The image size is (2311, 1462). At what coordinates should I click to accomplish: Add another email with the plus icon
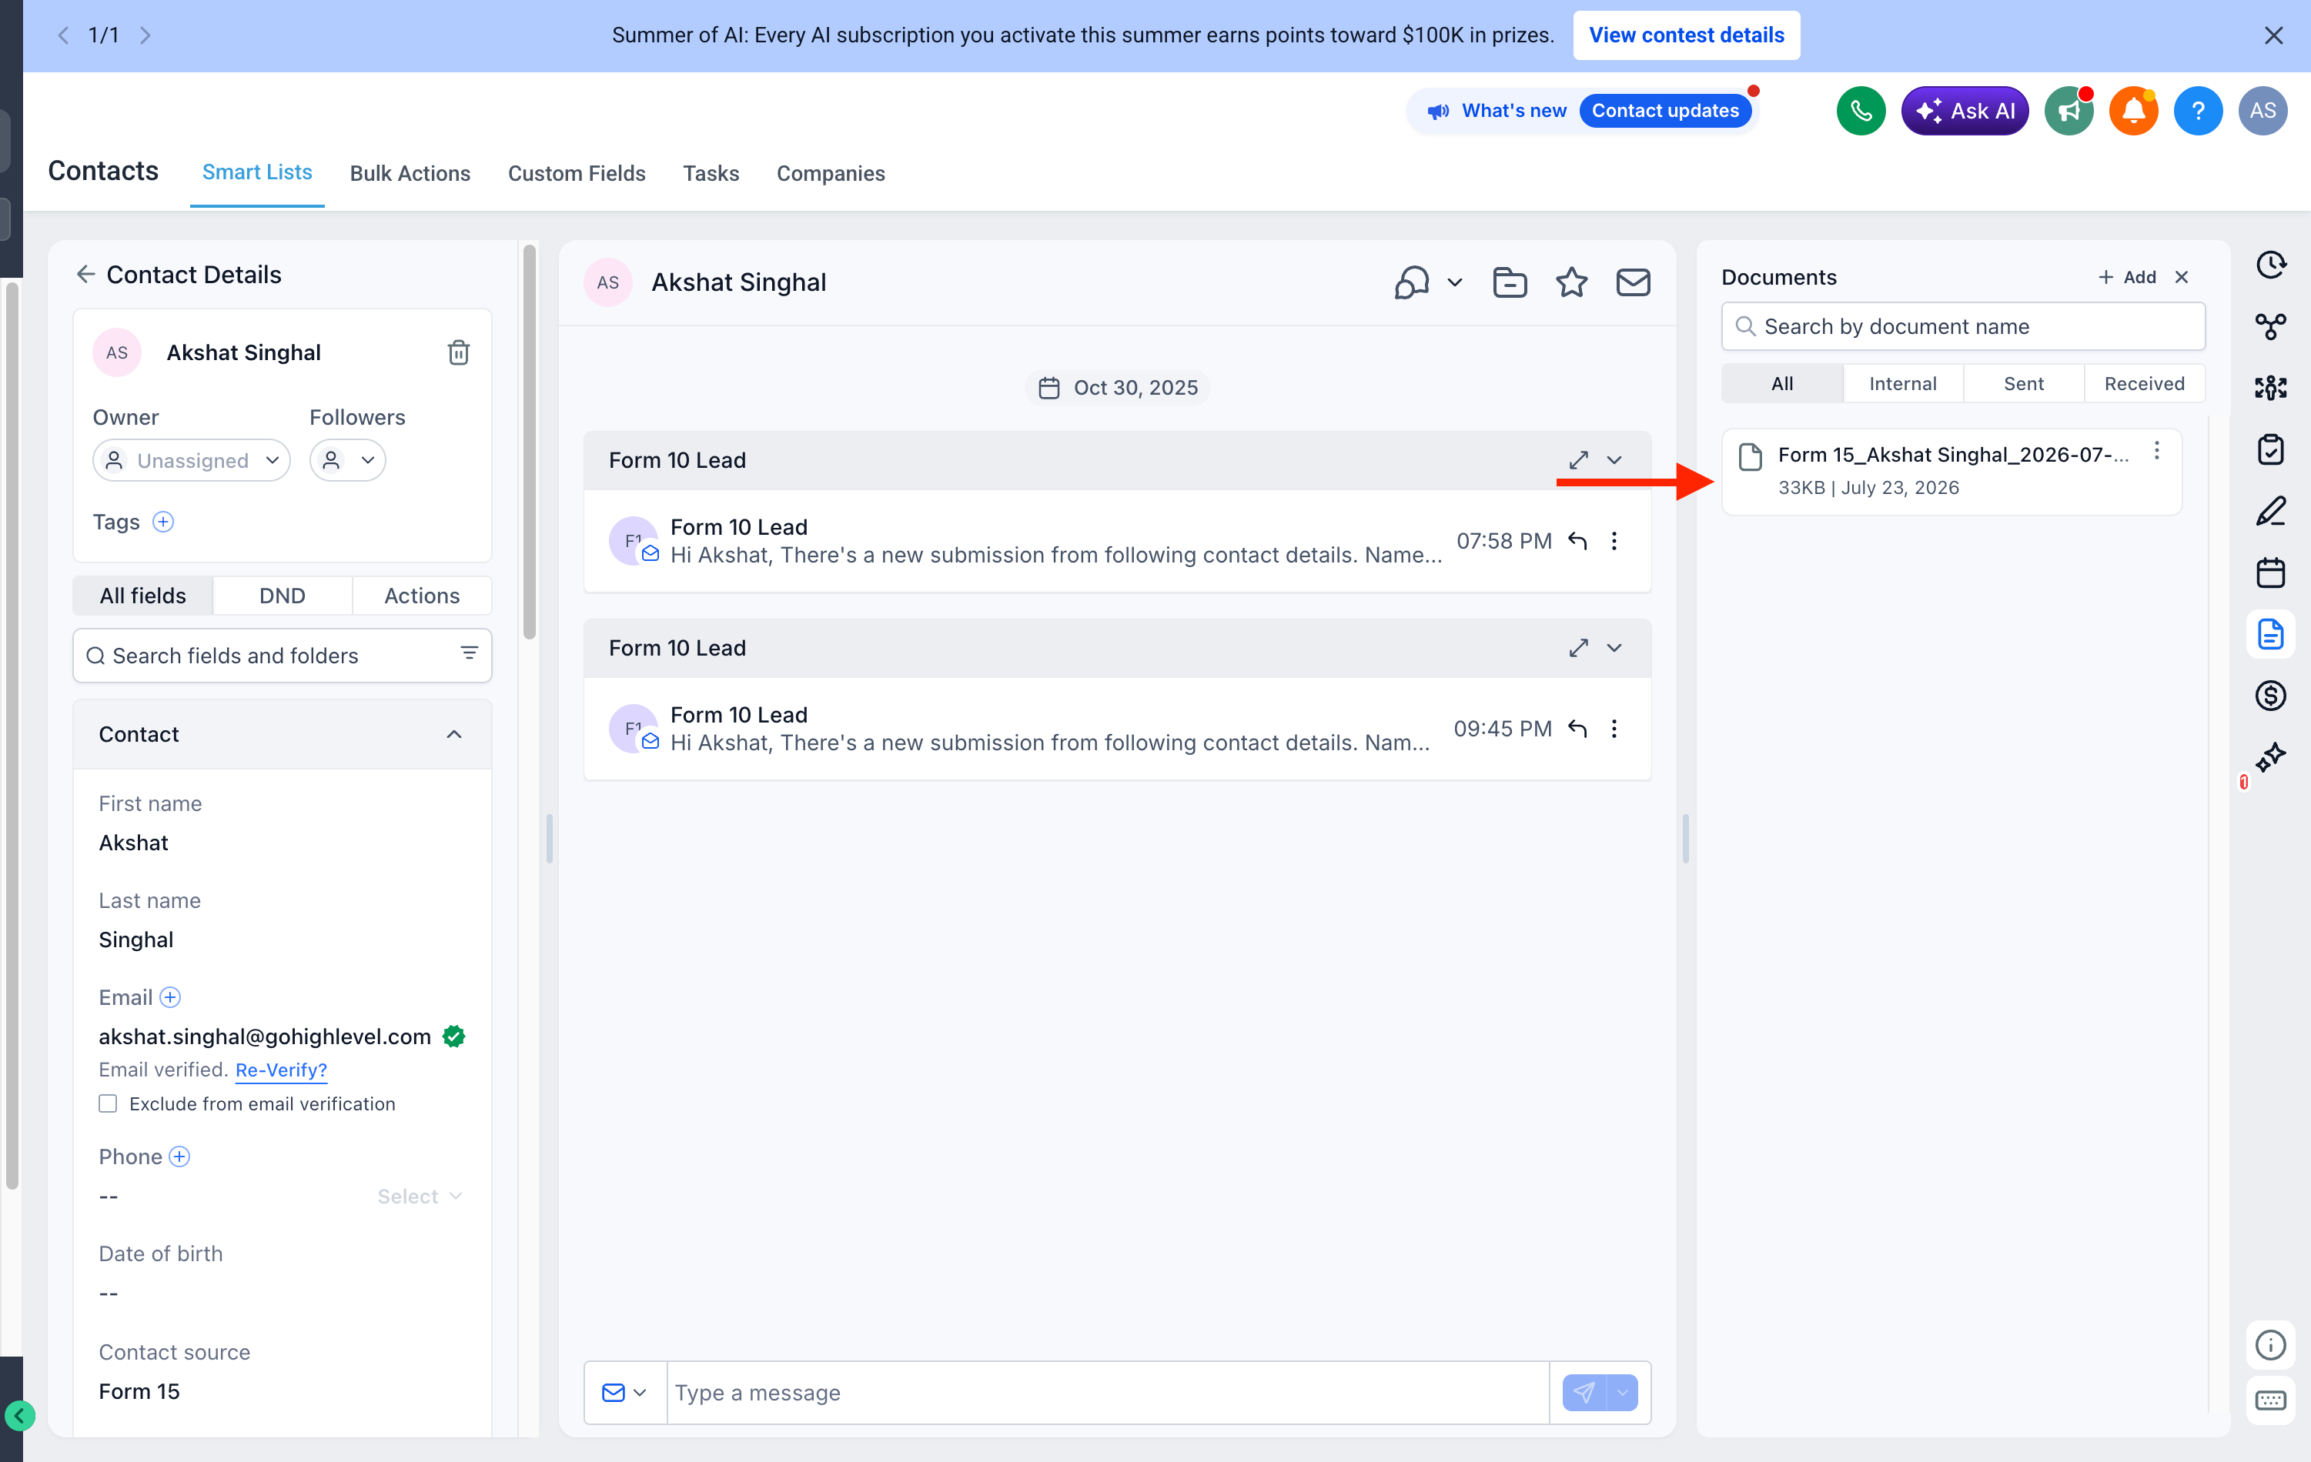pyautogui.click(x=170, y=996)
